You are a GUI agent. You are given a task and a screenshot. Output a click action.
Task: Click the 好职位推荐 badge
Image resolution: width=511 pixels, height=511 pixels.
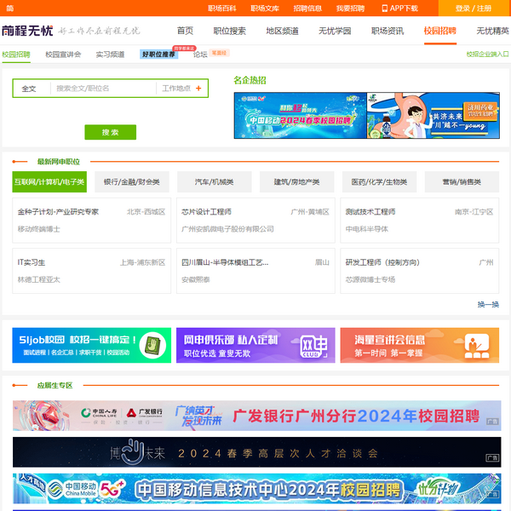tap(159, 54)
